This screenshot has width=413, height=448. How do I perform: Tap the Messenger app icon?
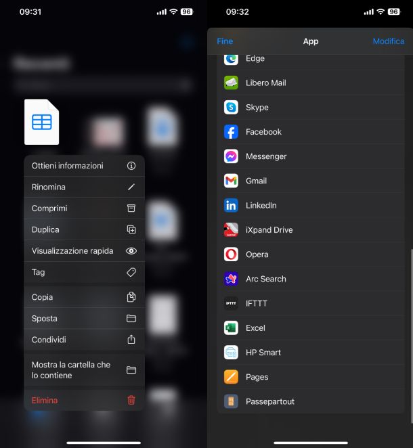pyautogui.click(x=231, y=156)
